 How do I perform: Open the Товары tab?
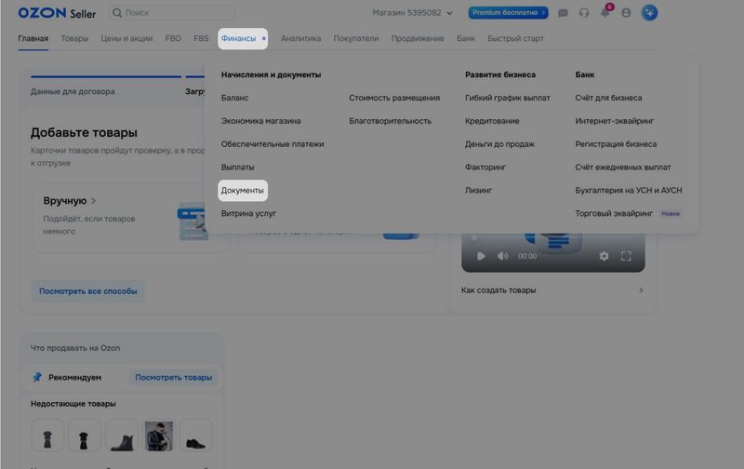(74, 38)
